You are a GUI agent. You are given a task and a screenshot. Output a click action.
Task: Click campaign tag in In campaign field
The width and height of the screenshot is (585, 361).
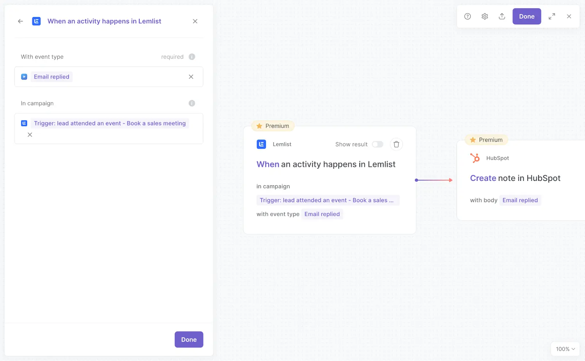[x=110, y=124]
